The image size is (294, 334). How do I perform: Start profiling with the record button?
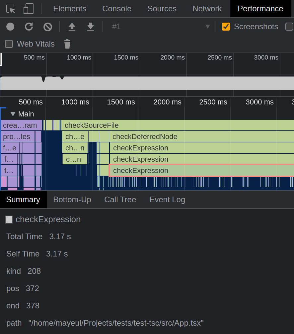(x=10, y=27)
